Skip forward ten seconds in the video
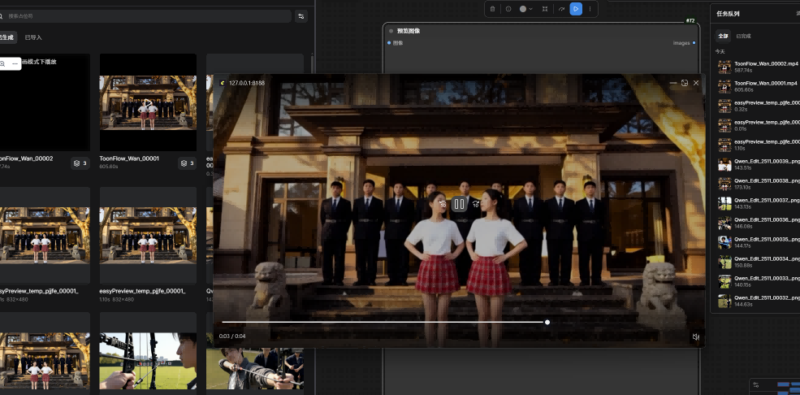Screen dimensions: 800x395 (x=475, y=204)
